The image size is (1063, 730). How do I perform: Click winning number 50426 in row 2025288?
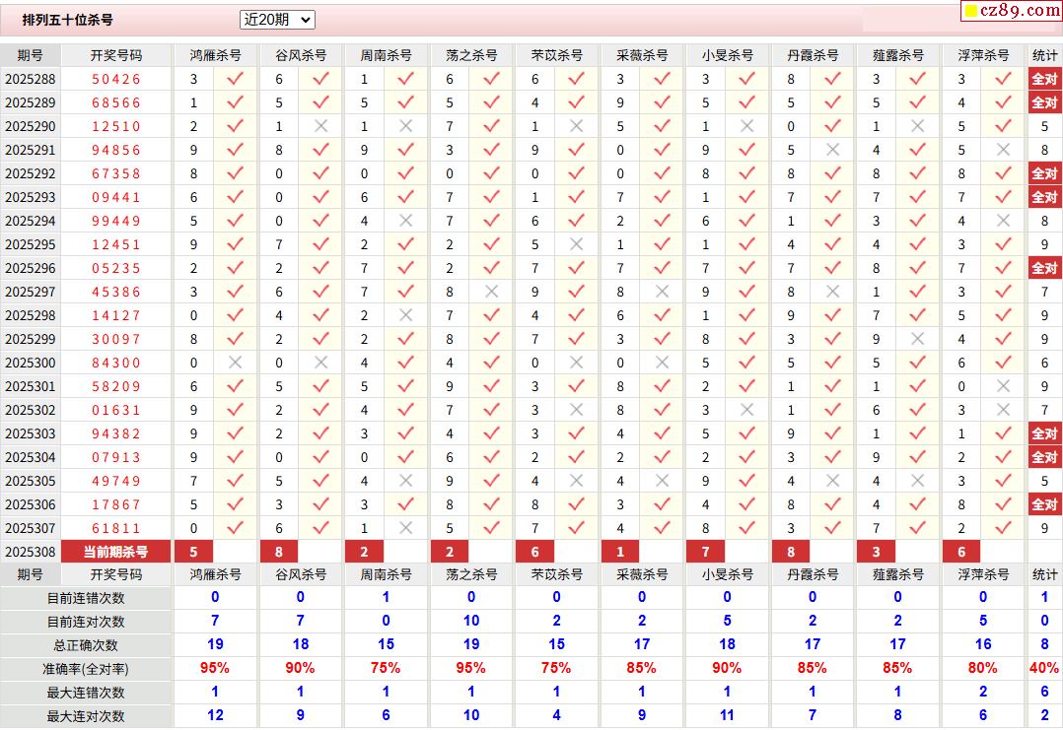coord(116,79)
